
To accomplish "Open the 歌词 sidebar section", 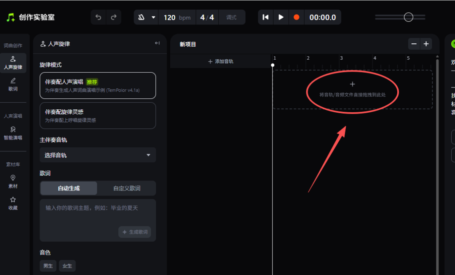I will click(x=13, y=85).
